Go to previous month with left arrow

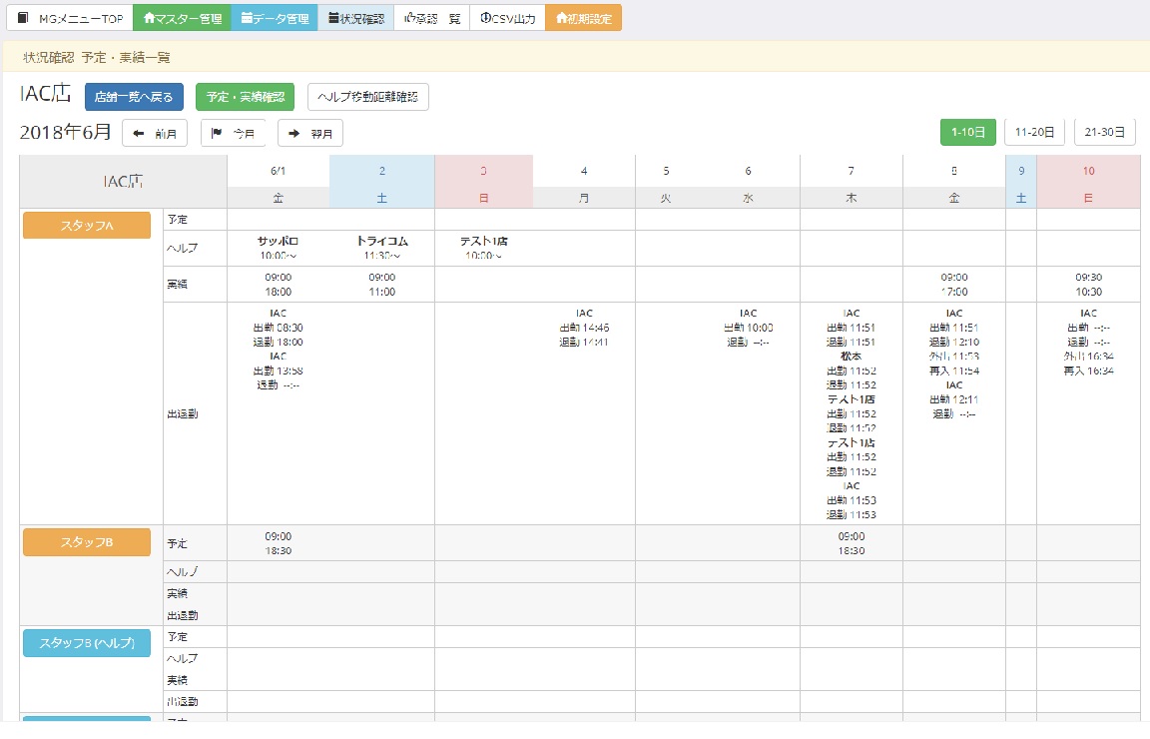(x=139, y=133)
